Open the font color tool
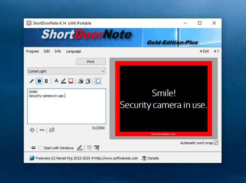Image resolution: width=246 pixels, height=183 pixels. point(56,81)
